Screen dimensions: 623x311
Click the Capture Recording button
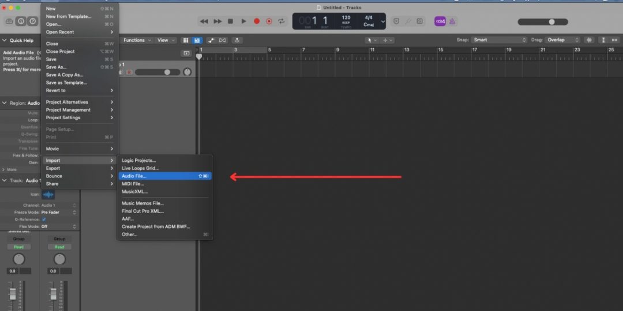[x=269, y=21]
